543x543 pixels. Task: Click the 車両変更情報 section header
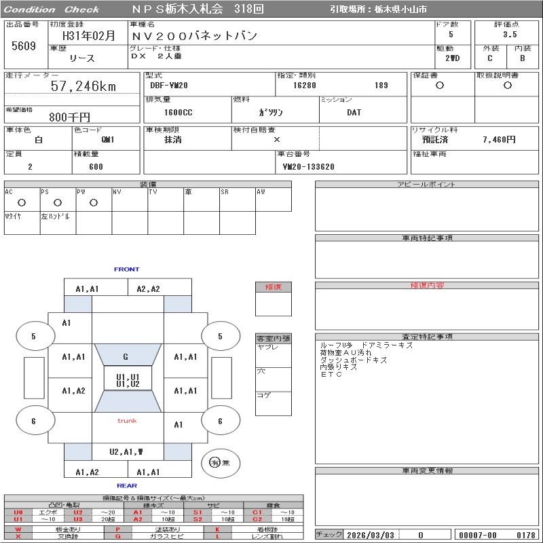(427, 470)
